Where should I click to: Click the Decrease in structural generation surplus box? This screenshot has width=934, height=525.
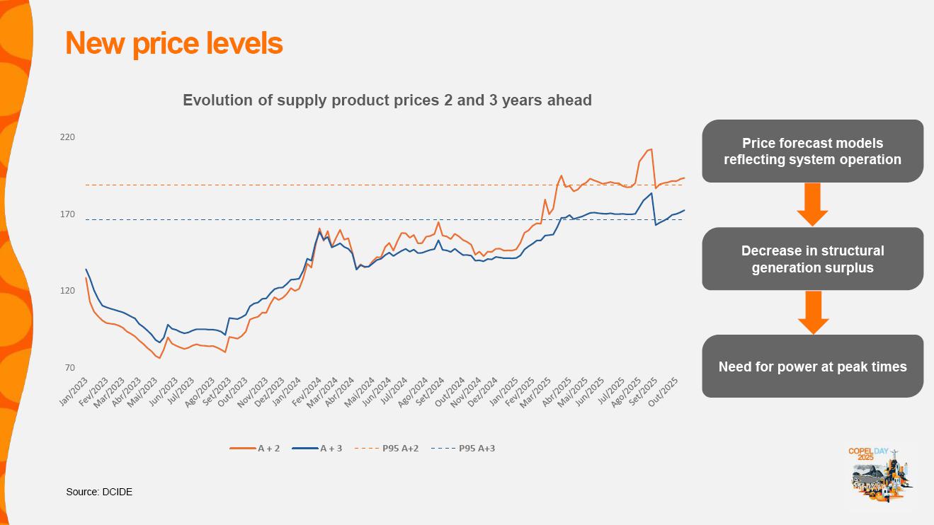coord(812,259)
